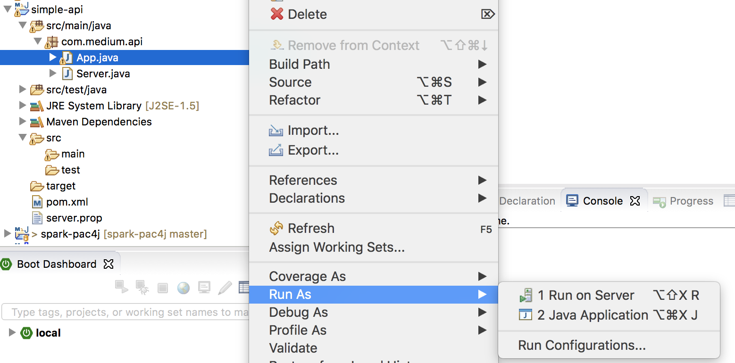Expand the spark-pac4j project
Viewport: 735px width, 363px height.
tap(7, 234)
